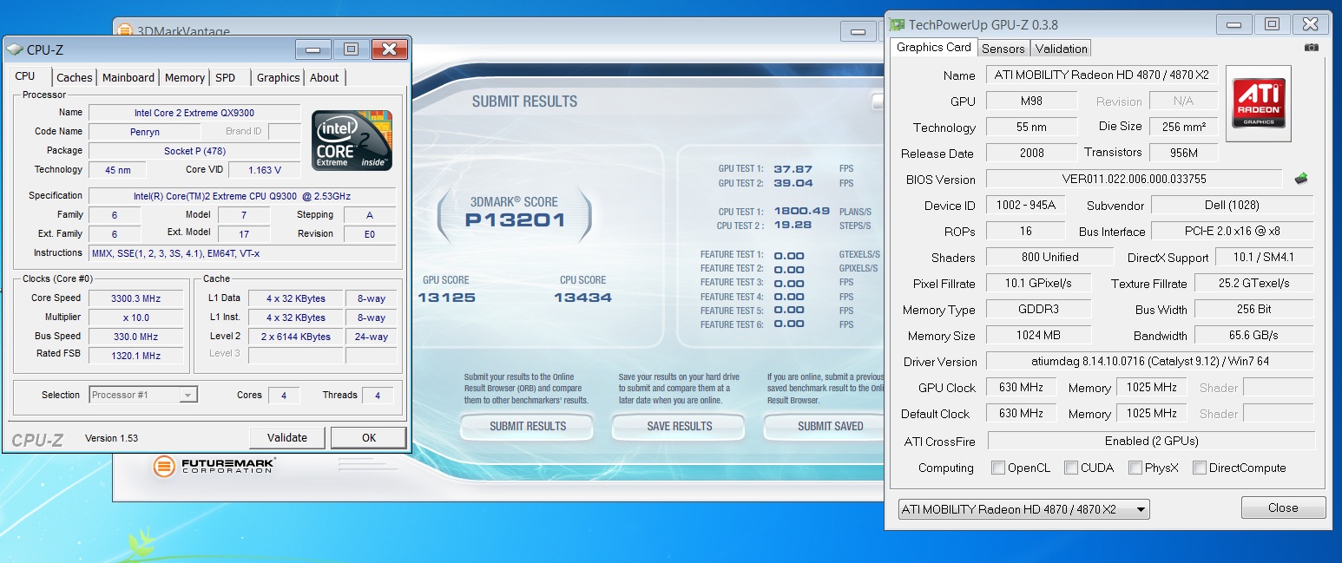Image resolution: width=1342 pixels, height=563 pixels.
Task: Click the GPU Name field in GPU-Z
Action: (1102, 75)
